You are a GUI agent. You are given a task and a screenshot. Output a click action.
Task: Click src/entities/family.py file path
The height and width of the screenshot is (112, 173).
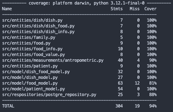point(29,37)
